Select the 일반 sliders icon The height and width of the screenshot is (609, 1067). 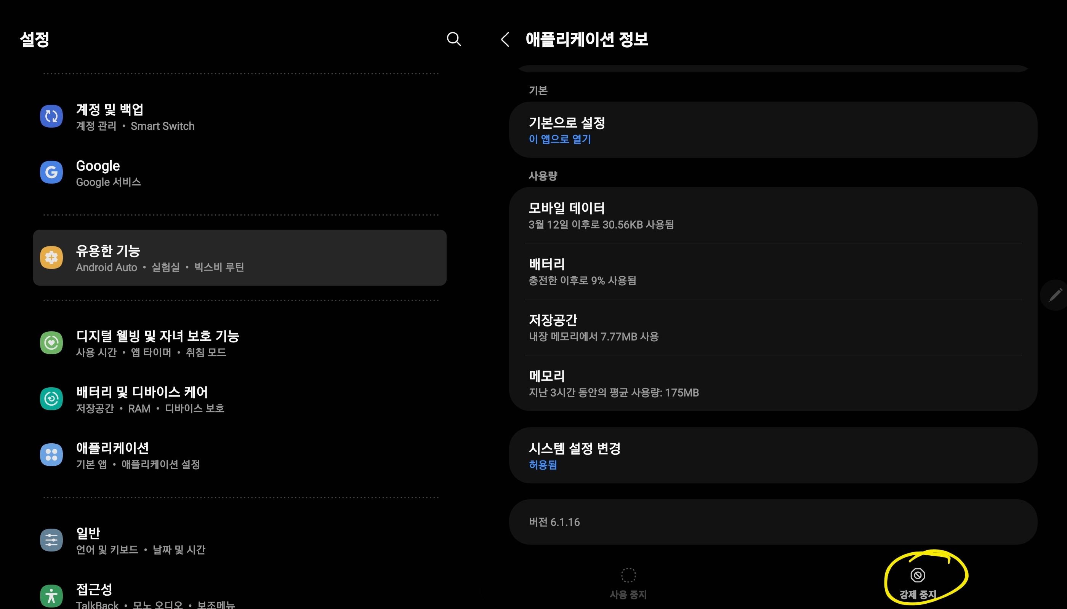51,540
